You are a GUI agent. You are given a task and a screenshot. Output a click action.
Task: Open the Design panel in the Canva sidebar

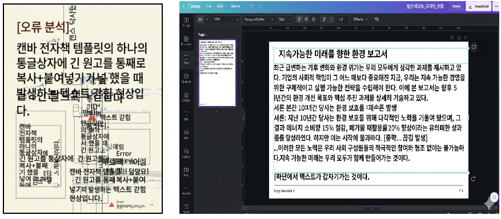click(186, 22)
